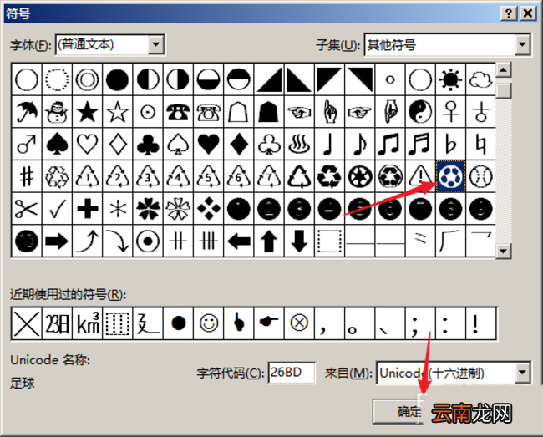Pick the male sign symbol
The height and width of the screenshot is (437, 543).
27,144
